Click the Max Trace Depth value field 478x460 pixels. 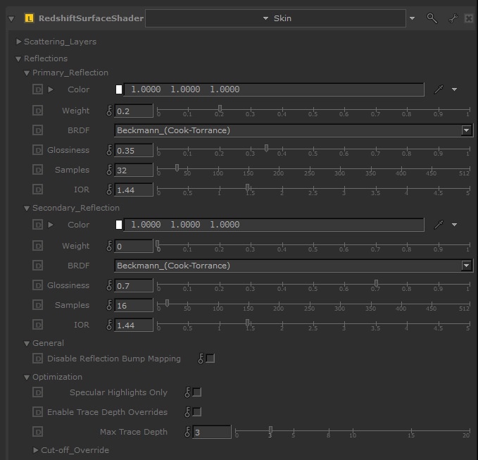[212, 432]
